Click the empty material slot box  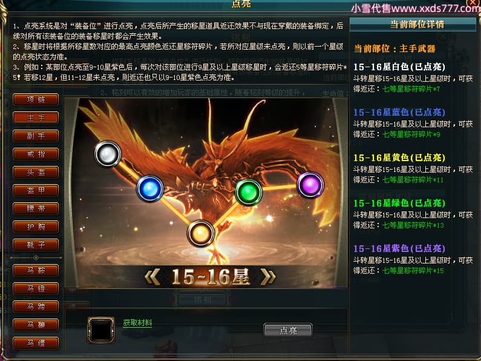101,330
